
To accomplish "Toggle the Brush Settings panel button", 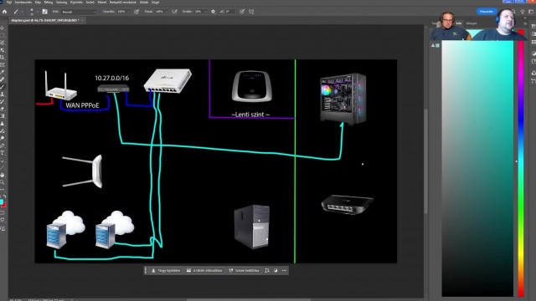I will [x=44, y=12].
